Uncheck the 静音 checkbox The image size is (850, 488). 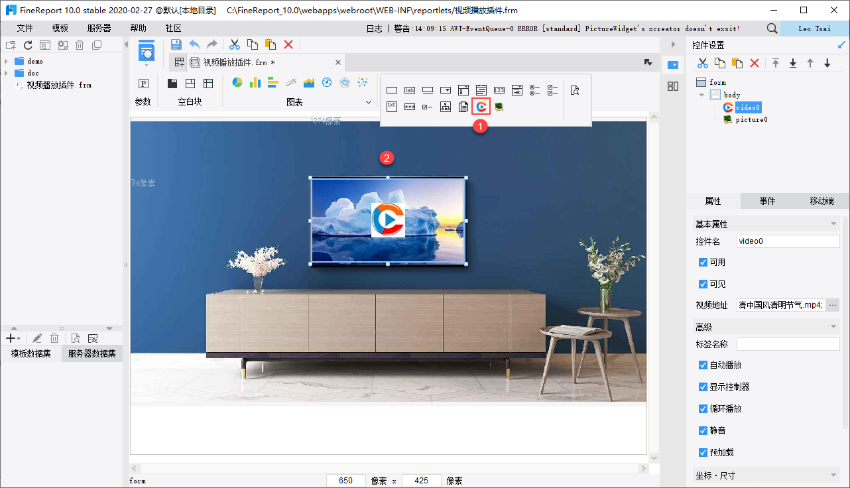point(703,431)
